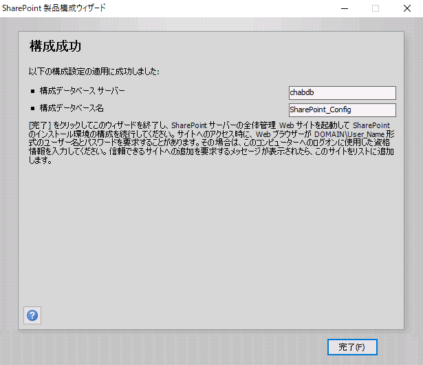Click the 構成データベース名 label

(72, 108)
